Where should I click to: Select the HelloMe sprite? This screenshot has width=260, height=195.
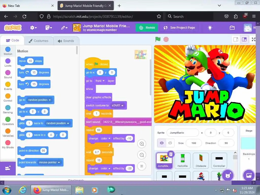(x=182, y=161)
